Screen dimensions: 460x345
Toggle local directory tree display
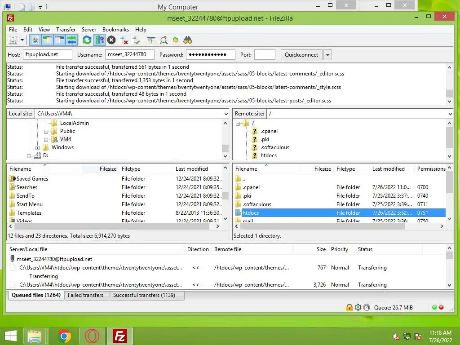47,40
